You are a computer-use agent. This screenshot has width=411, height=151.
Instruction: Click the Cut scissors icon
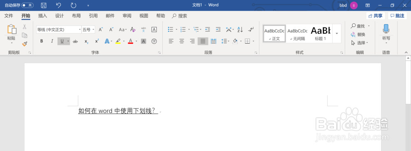24,26
